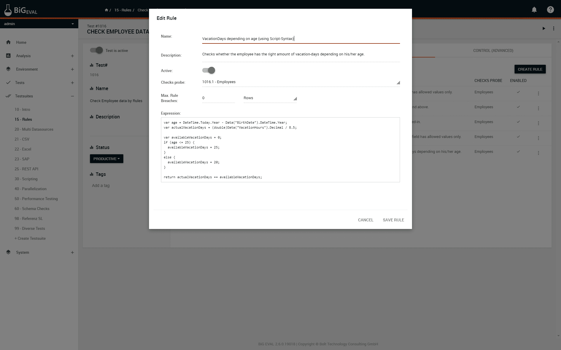
Task: Open row menu for 'nd above' rule
Action: tap(538, 108)
